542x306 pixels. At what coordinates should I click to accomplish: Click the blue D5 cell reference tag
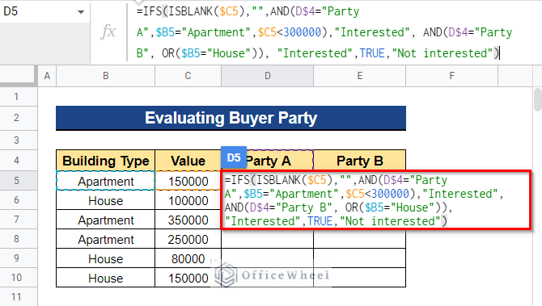(x=234, y=157)
